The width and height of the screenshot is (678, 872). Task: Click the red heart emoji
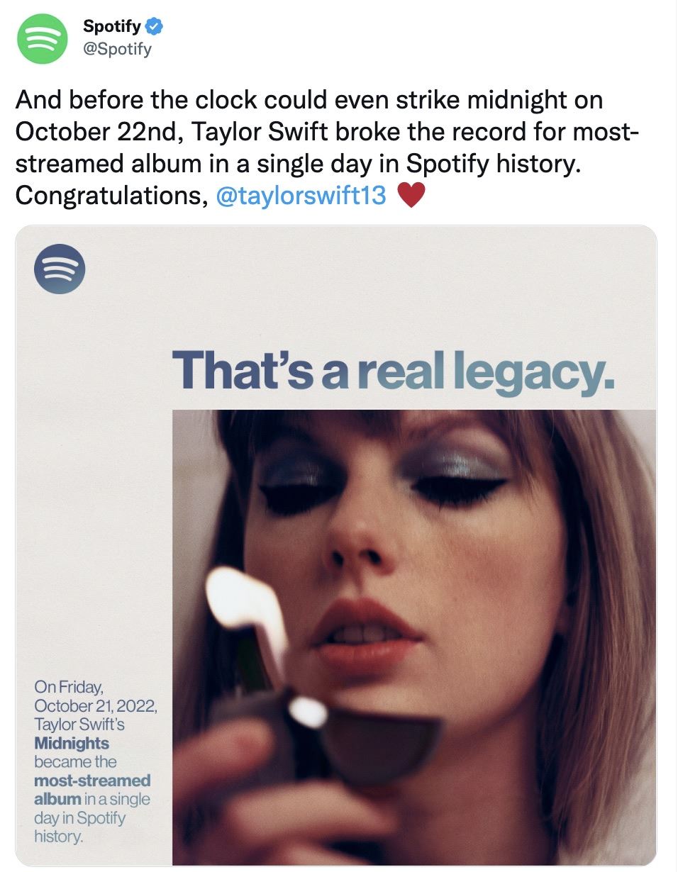coord(411,196)
